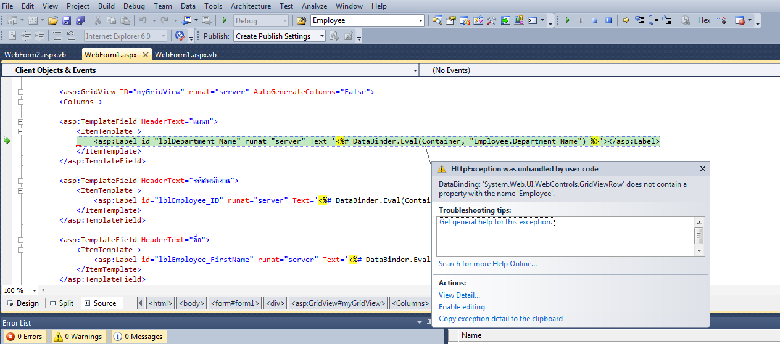Click Enable editing link

tap(462, 307)
